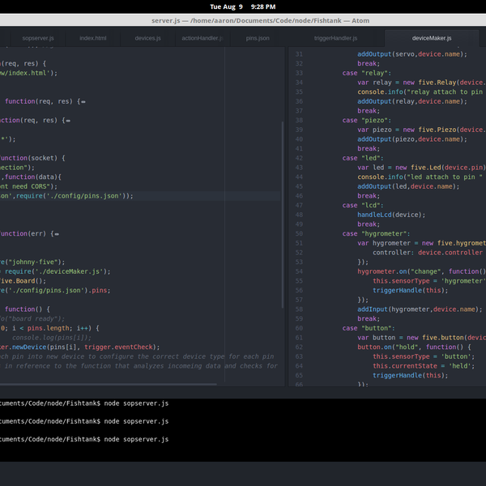Place cursor on case "led": line
The image size is (486, 486).
pyautogui.click(x=363, y=158)
